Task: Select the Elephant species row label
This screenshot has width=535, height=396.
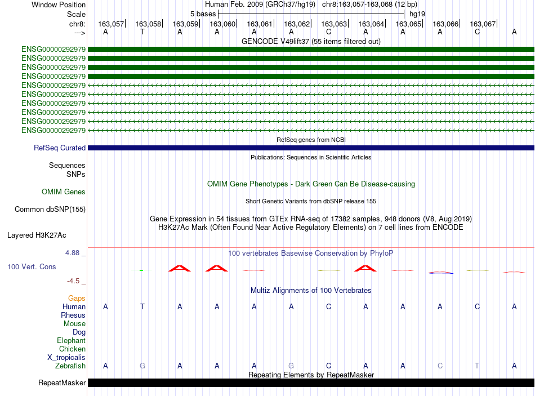Action: (x=71, y=340)
